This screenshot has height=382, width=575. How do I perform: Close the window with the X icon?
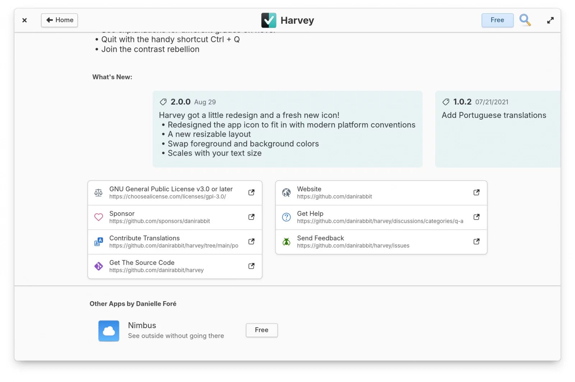pos(24,20)
